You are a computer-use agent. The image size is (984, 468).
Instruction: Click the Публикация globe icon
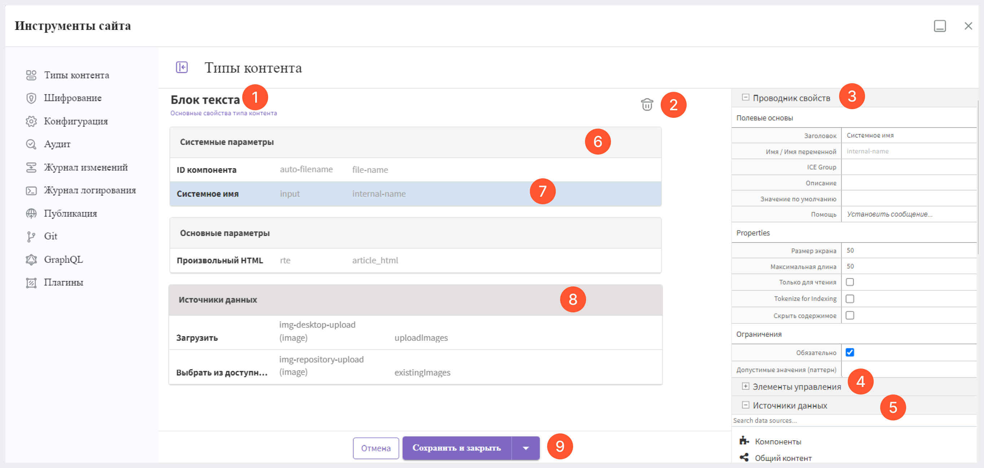31,213
